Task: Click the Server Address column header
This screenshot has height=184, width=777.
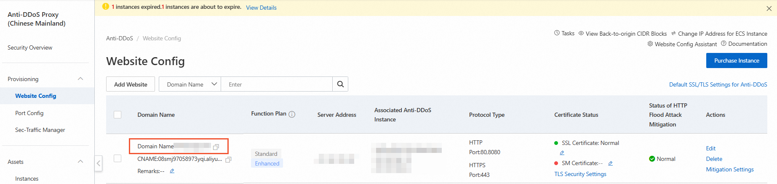Action: (337, 115)
